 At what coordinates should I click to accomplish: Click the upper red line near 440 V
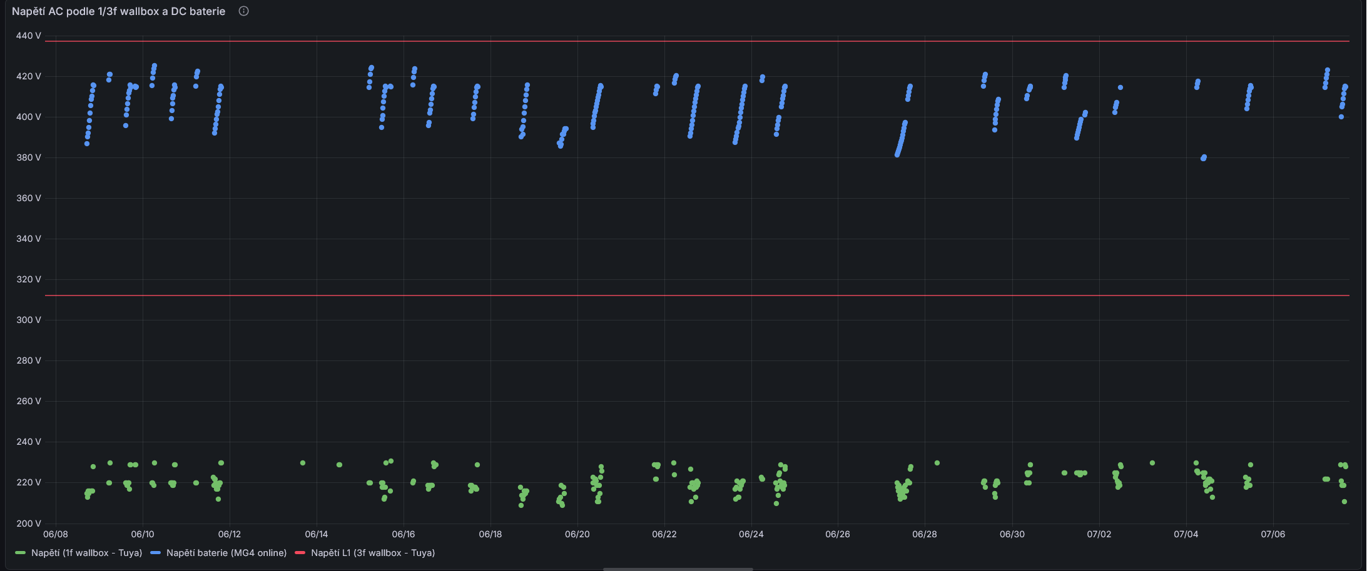click(x=697, y=41)
